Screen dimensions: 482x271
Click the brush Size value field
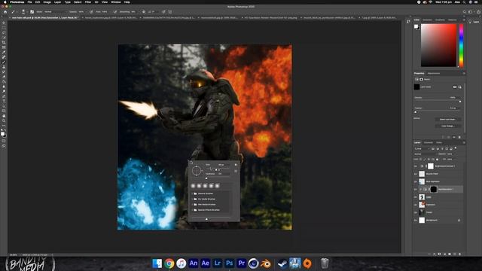tap(224, 165)
